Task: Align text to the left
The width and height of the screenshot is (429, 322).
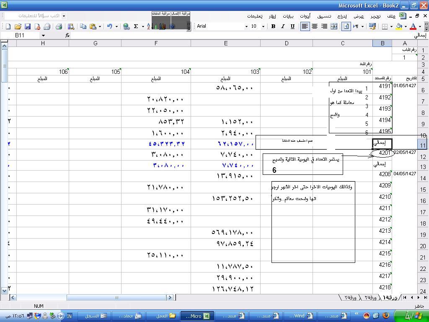Action: 305,26
